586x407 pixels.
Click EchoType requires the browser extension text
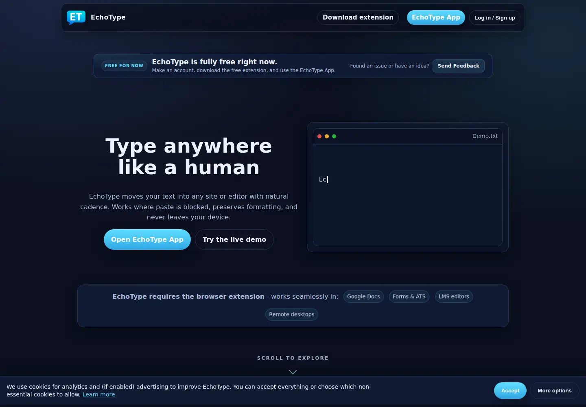tap(188, 296)
